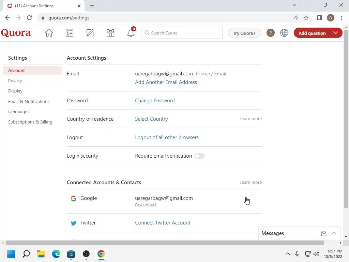349x262 pixels.
Task: Click the horizontal scrollbar
Action: [165, 243]
